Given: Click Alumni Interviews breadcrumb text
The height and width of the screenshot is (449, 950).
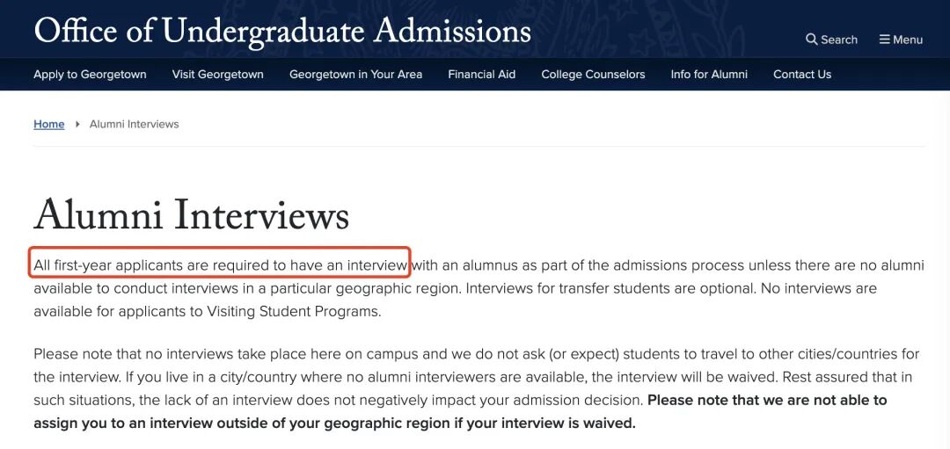Looking at the screenshot, I should click(134, 125).
